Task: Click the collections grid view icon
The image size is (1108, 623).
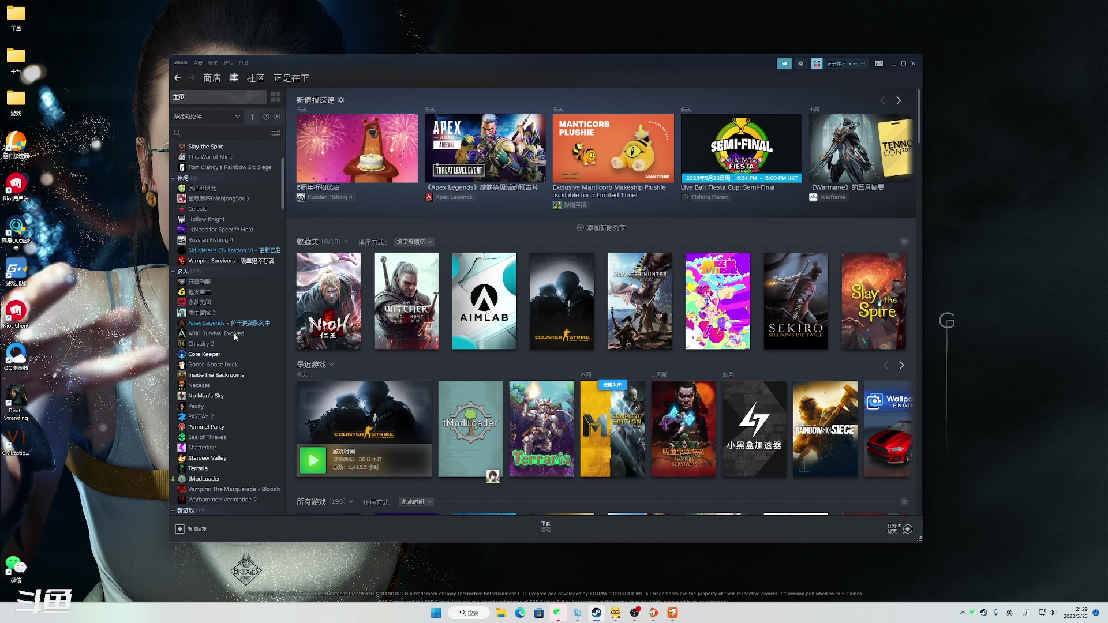Action: 276,97
